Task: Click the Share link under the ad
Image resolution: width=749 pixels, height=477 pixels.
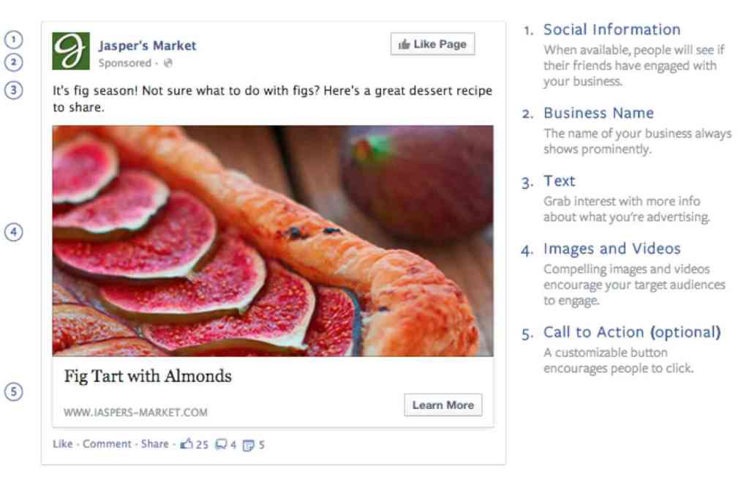Action: (x=154, y=444)
